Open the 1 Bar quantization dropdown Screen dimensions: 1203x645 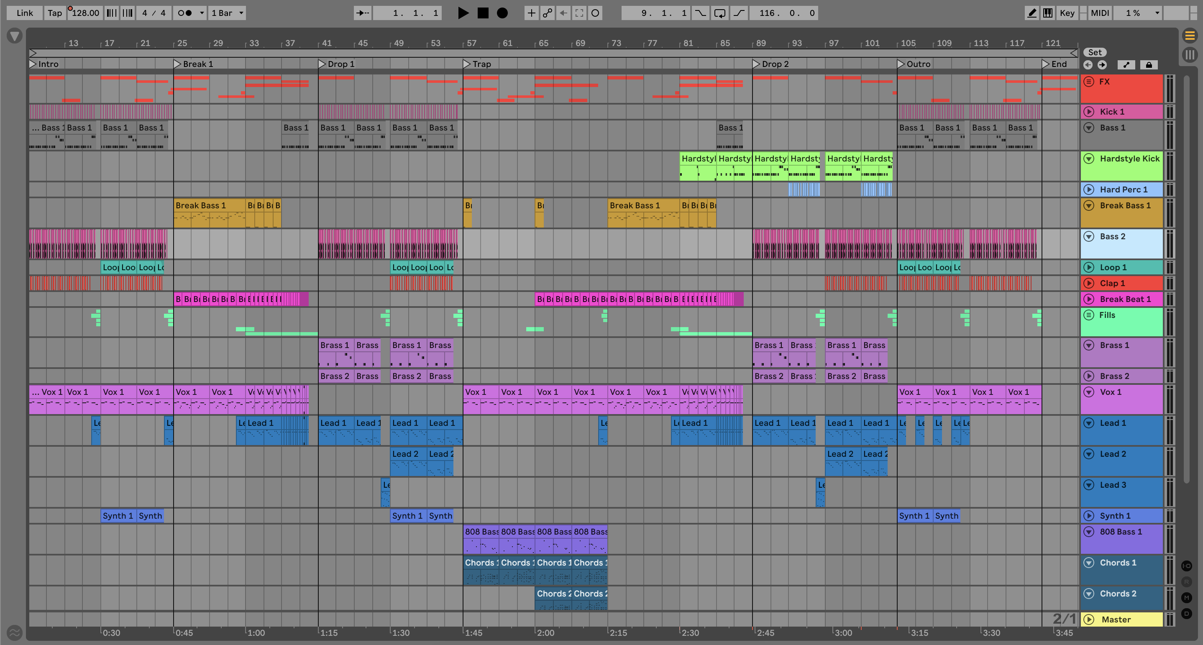point(227,13)
